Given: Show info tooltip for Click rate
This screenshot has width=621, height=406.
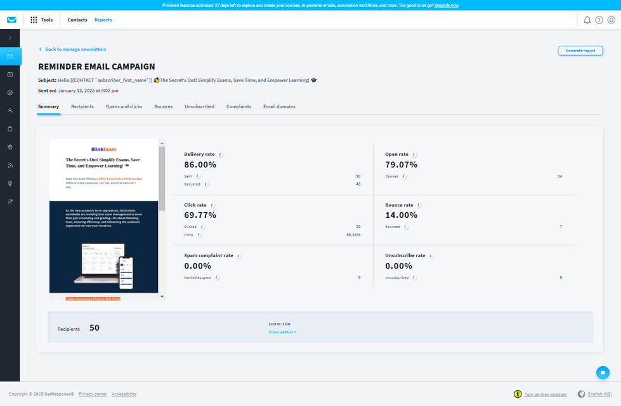Looking at the screenshot, I should point(212,205).
